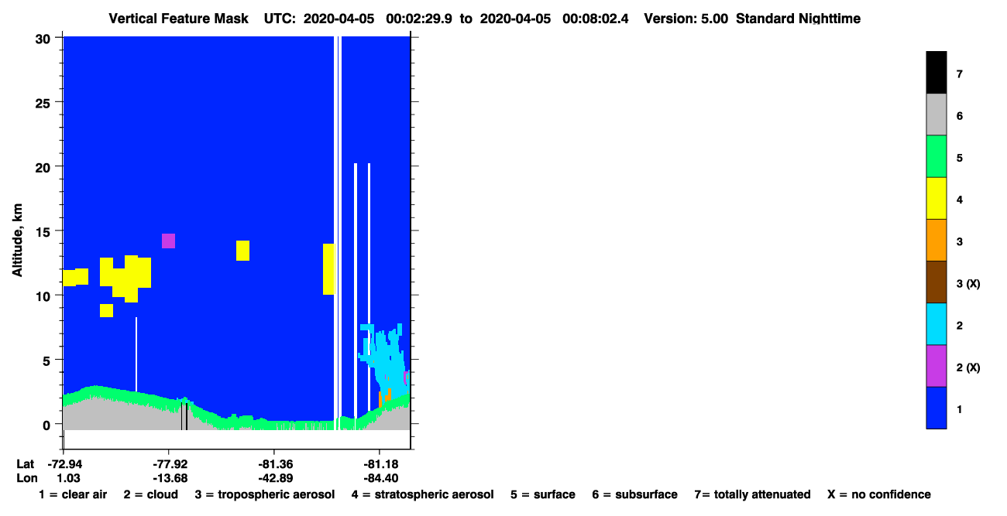
Task: Click the "4 = stratospheric aerosol" legend entry
Action: tap(422, 494)
